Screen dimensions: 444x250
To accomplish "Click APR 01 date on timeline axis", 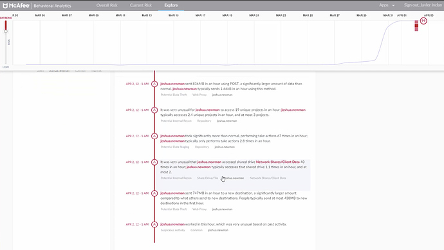I will pyautogui.click(x=402, y=15).
